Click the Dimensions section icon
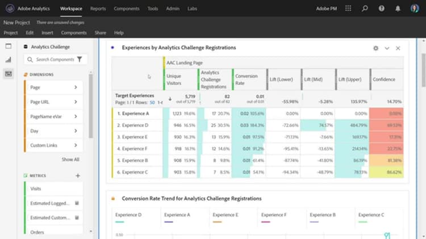This screenshot has height=239, width=426. [26, 74]
